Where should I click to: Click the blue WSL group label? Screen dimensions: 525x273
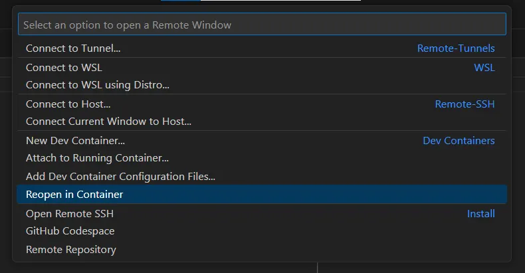pos(484,68)
